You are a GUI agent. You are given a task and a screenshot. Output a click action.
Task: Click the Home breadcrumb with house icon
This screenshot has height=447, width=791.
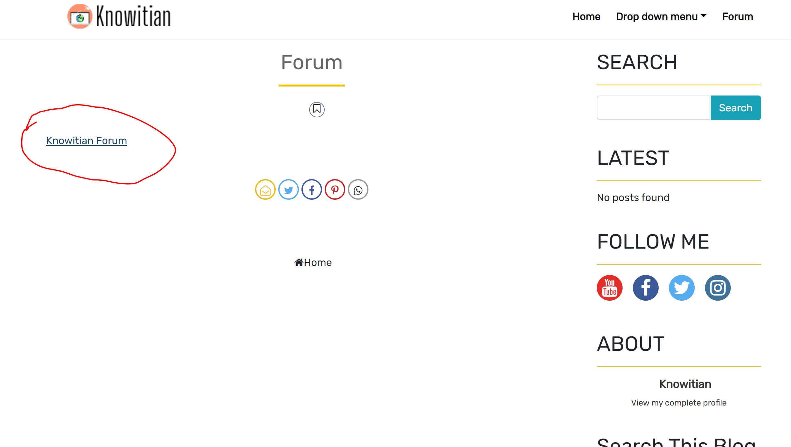coord(313,263)
